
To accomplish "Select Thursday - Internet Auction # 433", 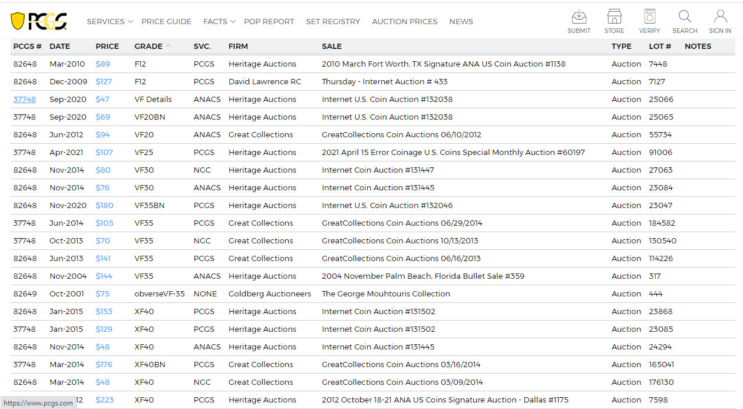I will coord(385,81).
